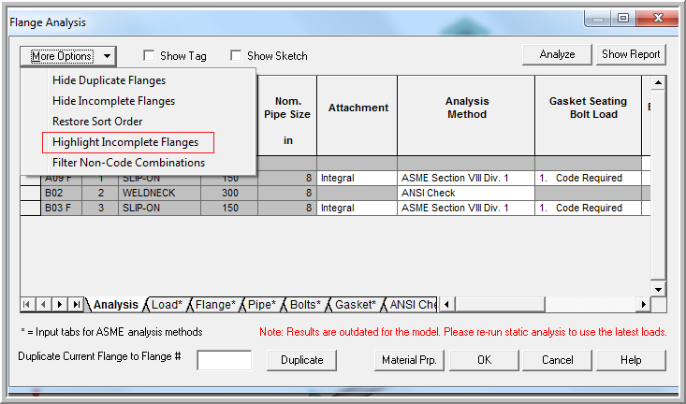Switch to the Bolts* sheet tab
Image resolution: width=686 pixels, height=404 pixels.
[305, 305]
